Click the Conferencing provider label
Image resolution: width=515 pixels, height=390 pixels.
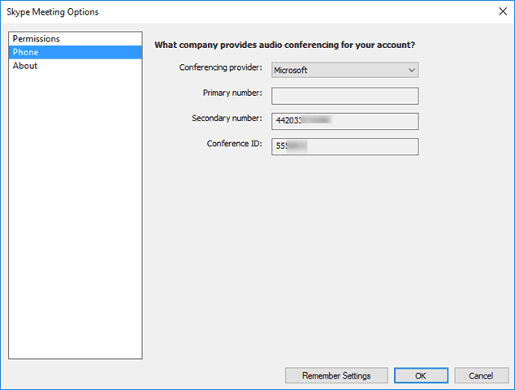coord(221,67)
